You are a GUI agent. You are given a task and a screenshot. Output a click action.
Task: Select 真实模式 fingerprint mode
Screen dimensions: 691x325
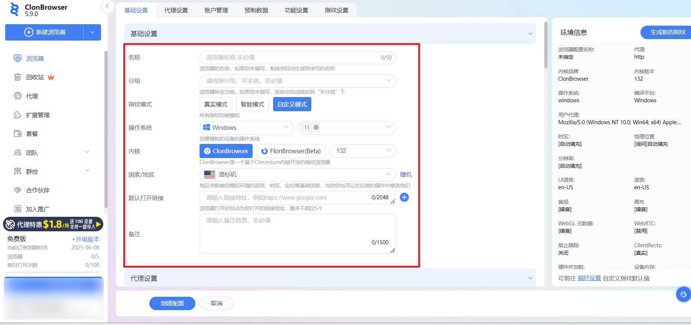click(x=216, y=104)
